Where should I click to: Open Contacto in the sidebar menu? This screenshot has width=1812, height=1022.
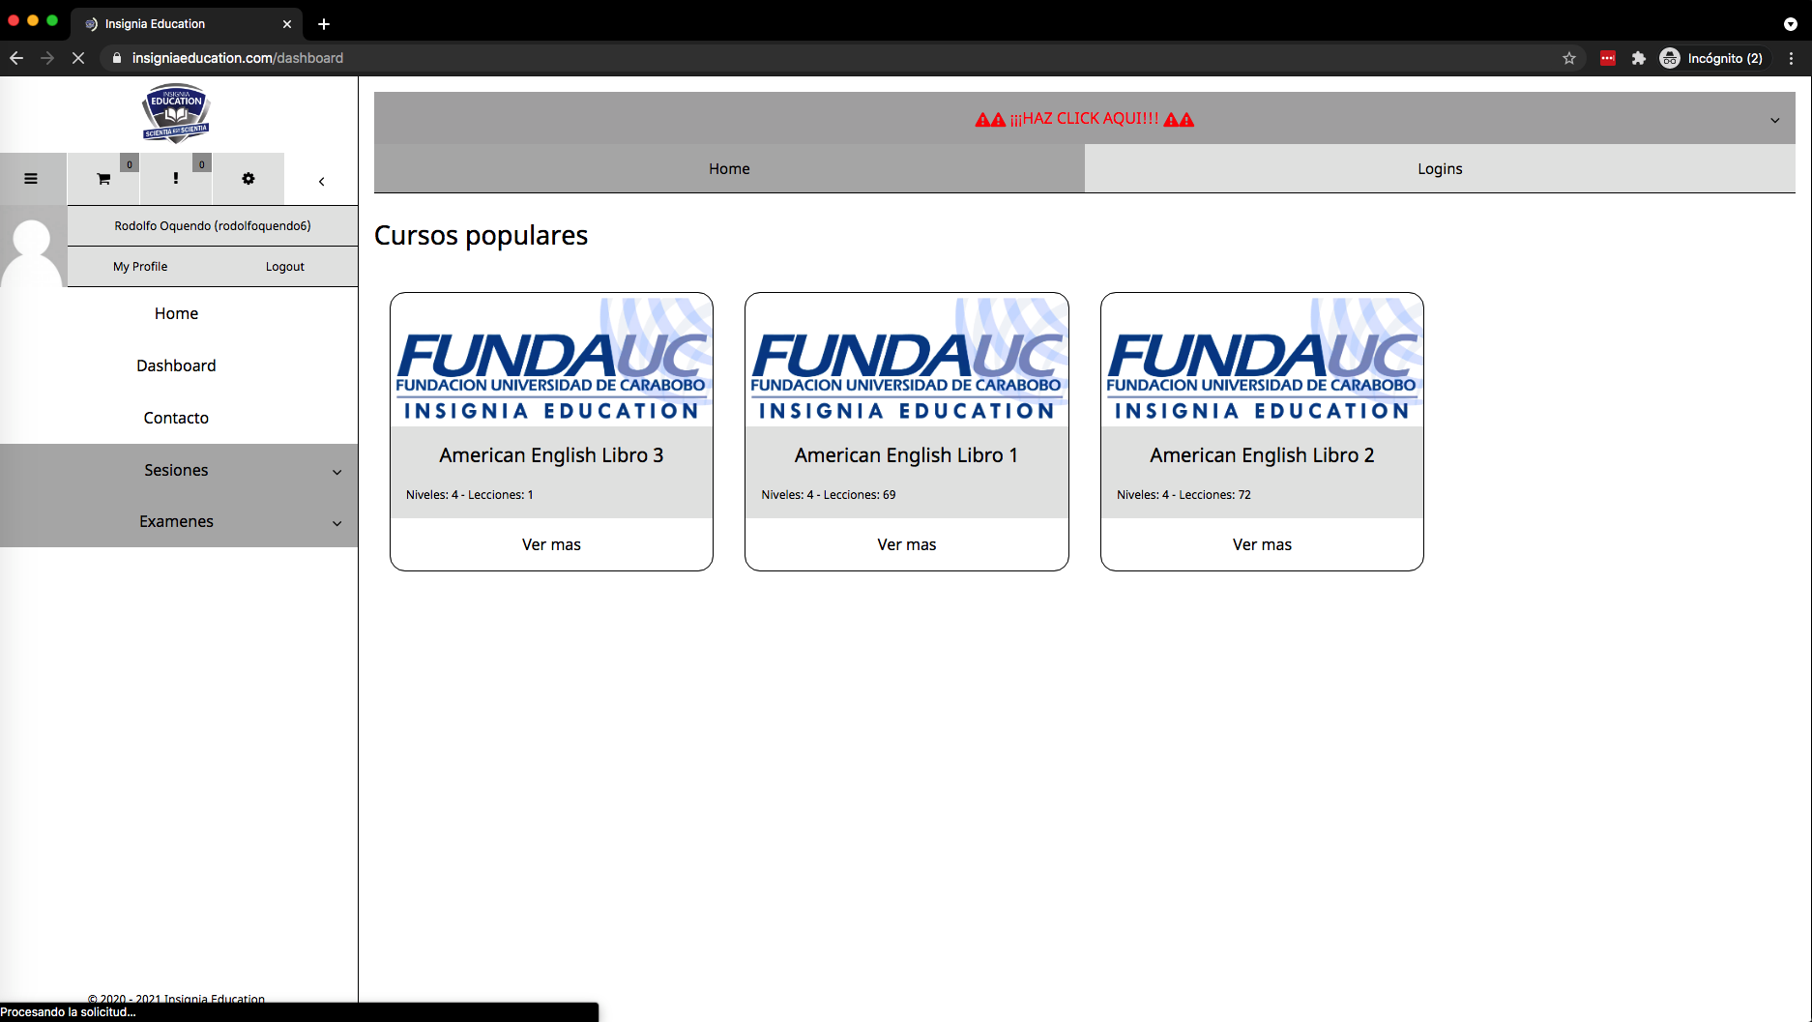[x=176, y=418]
